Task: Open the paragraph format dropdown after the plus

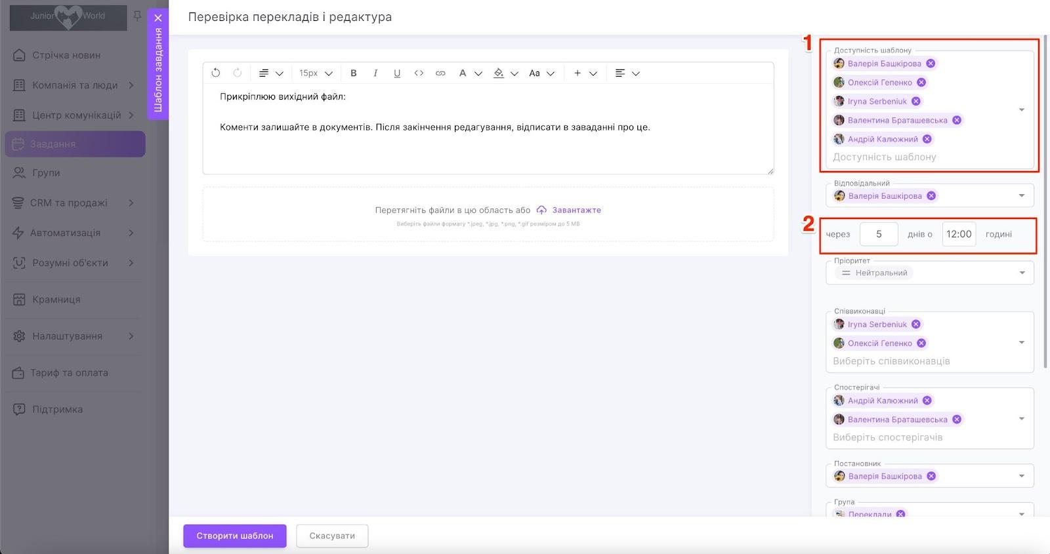Action: click(x=627, y=73)
